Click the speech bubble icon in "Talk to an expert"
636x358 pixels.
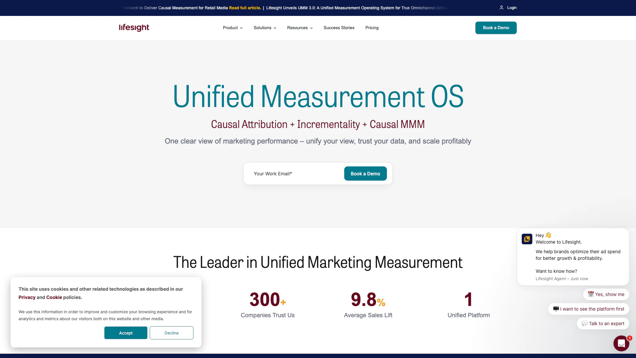pos(585,323)
